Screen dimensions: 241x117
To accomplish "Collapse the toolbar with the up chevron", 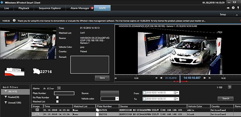I will tap(237, 15).
